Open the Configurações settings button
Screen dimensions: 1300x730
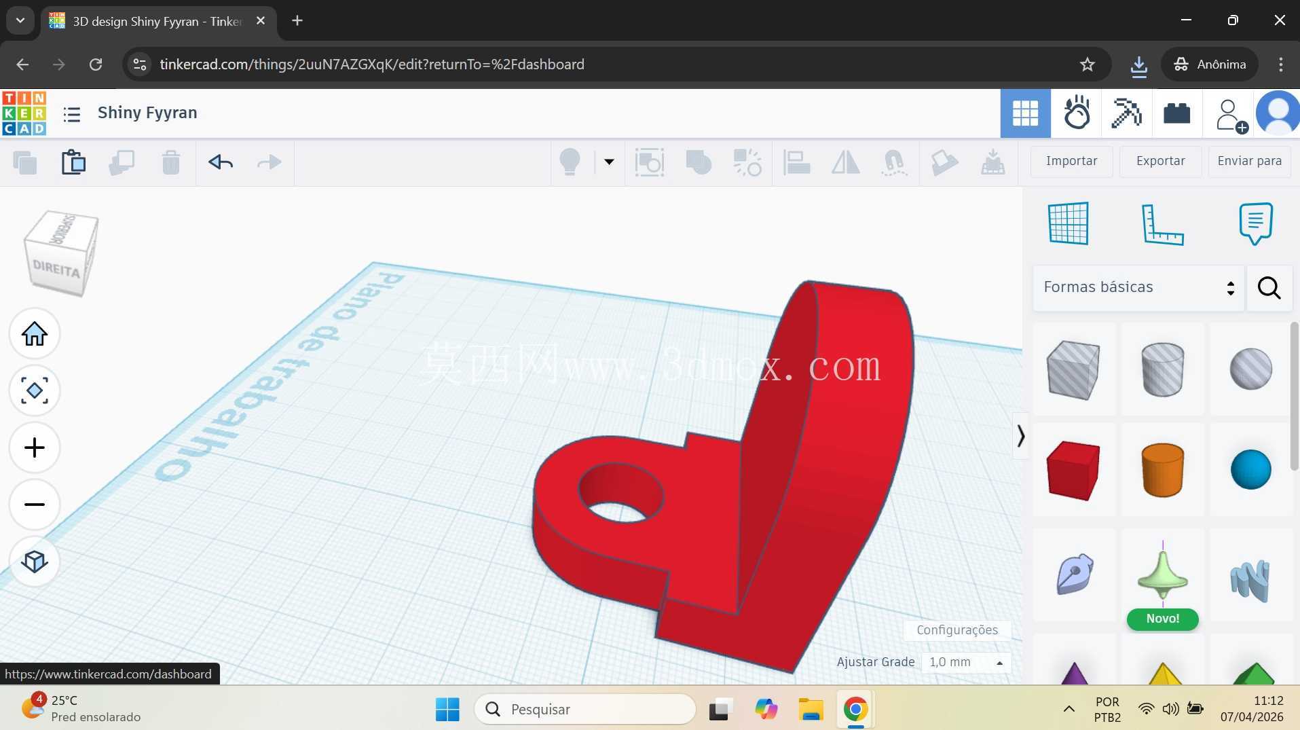(x=957, y=631)
